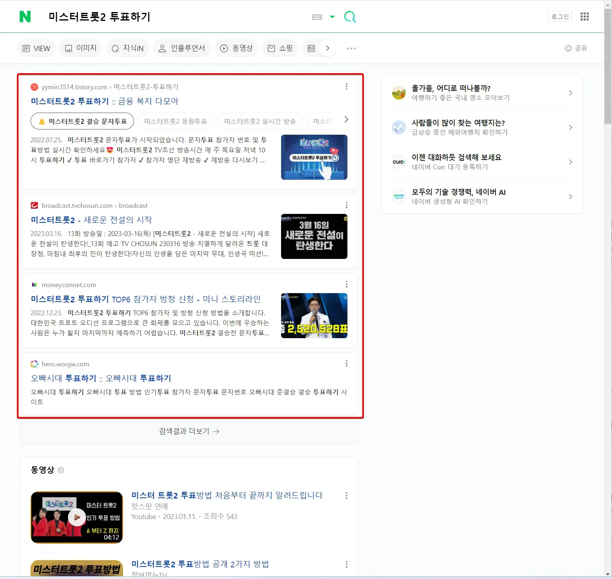Click the Naver GenAI icon in sidebar
The width and height of the screenshot is (612, 579).
tap(399, 197)
